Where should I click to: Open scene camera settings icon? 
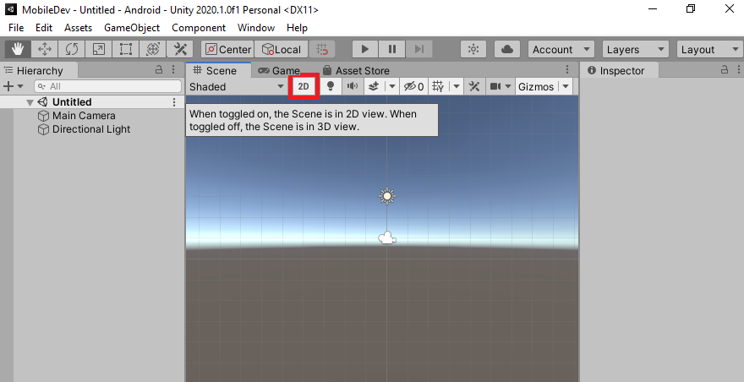click(495, 86)
